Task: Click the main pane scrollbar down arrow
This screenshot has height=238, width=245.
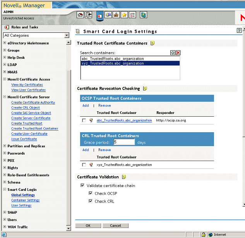Action: [244, 204]
